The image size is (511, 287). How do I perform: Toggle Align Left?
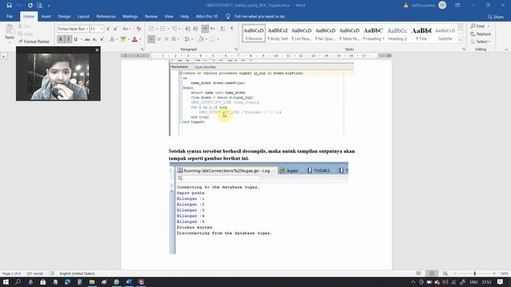151,39
